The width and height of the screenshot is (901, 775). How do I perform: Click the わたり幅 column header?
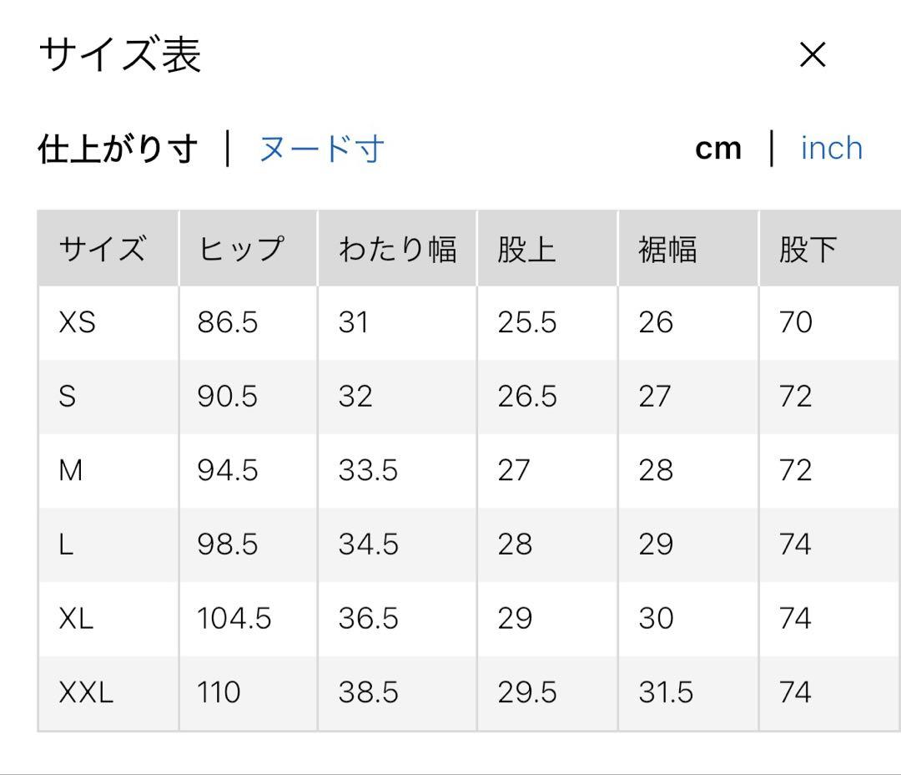pyautogui.click(x=397, y=249)
